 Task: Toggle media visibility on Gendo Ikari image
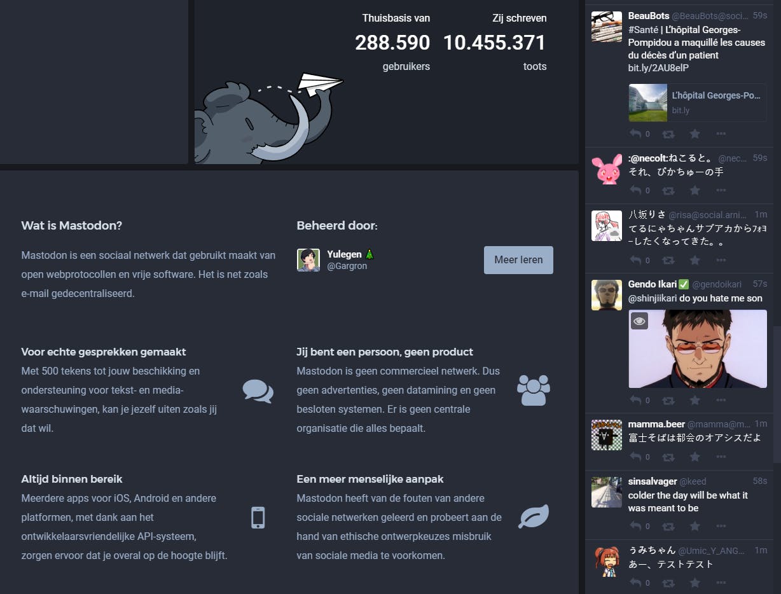pos(639,321)
